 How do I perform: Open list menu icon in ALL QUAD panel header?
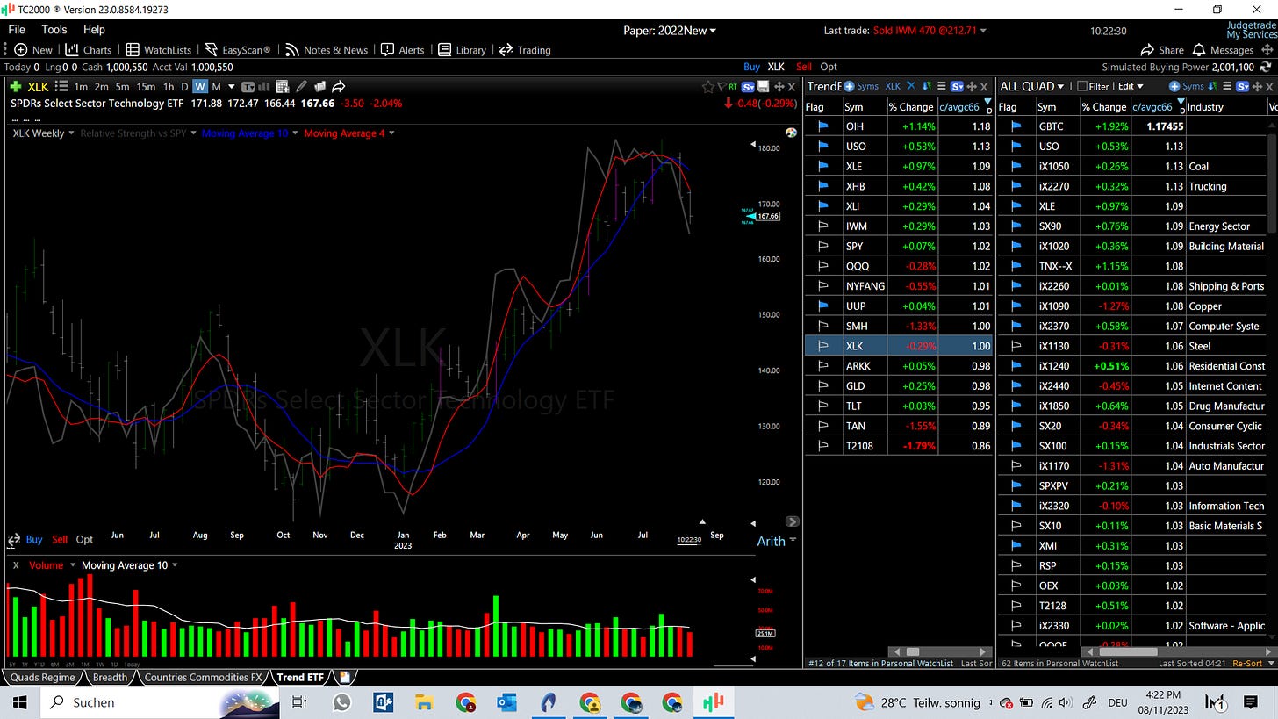[1226, 86]
